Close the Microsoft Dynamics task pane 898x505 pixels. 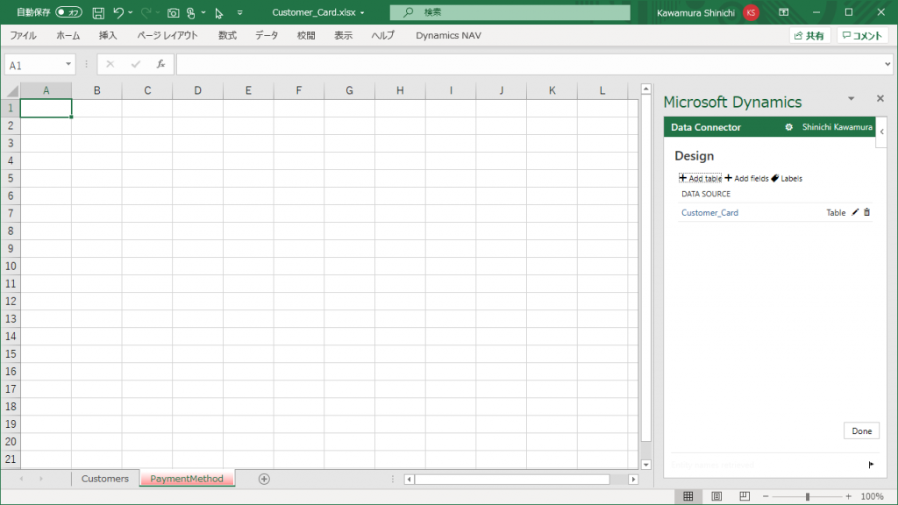880,98
